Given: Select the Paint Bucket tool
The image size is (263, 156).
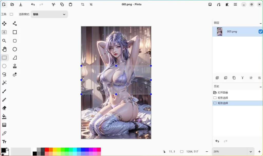Looking at the screenshot, I should 4,116.
